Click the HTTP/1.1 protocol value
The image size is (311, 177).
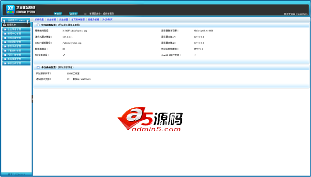click(x=199, y=49)
